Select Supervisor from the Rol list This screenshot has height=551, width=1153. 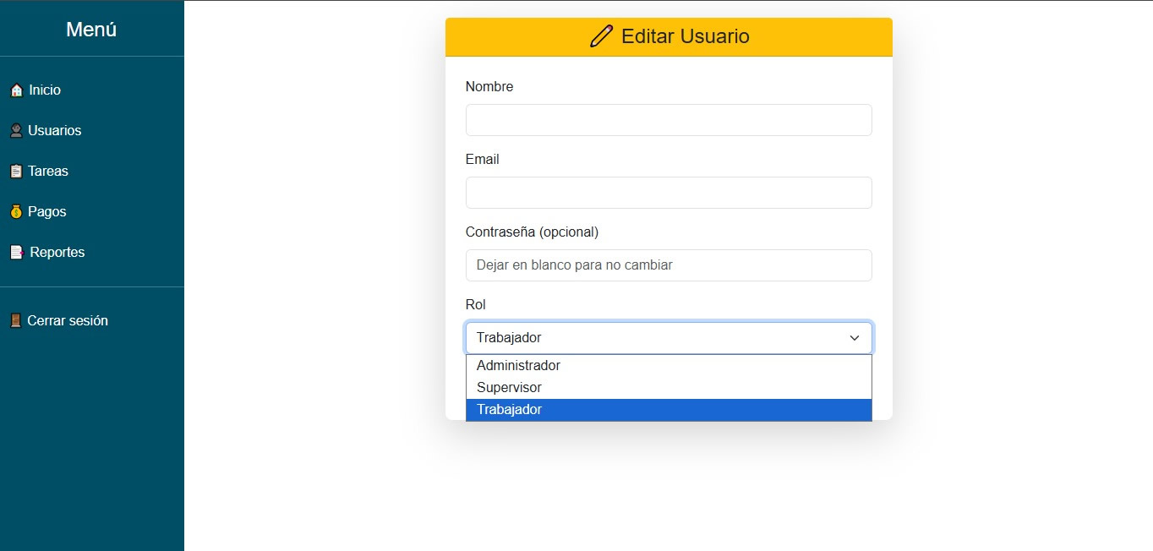coord(509,387)
